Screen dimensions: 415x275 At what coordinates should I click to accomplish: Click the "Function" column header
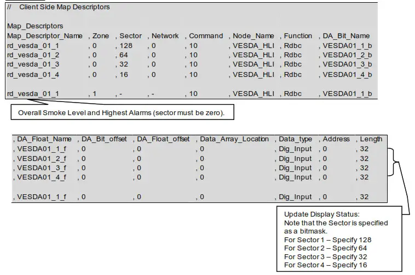[x=298, y=36]
